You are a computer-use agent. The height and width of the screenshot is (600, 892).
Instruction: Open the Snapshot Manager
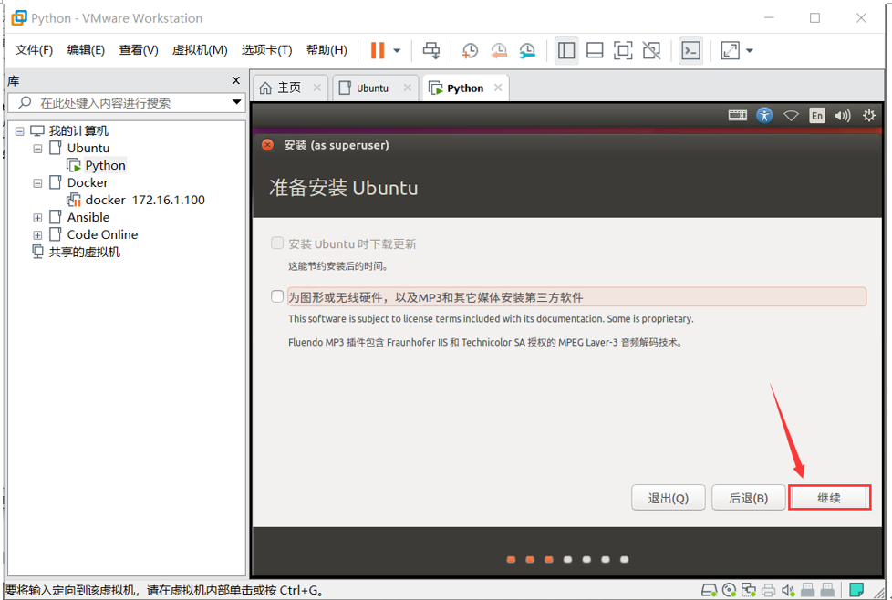coord(528,50)
